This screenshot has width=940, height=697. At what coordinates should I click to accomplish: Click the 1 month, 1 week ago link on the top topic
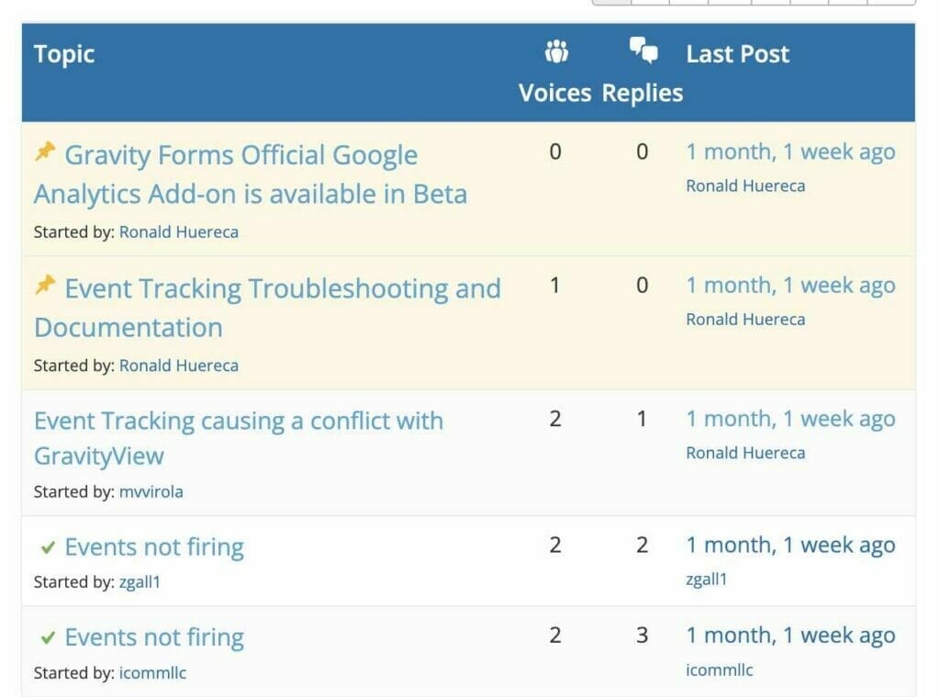[790, 152]
